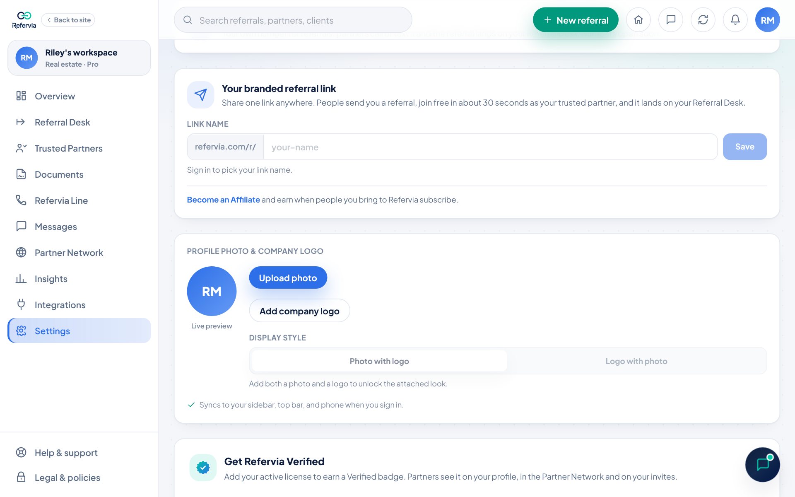Open Trusted Partners page
Screen dimensions: 795x497
(79, 148)
